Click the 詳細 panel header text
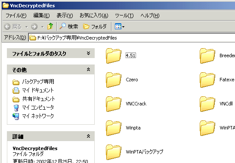 click(18, 136)
